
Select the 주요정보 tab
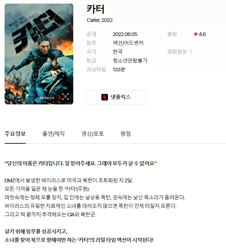[15, 134]
